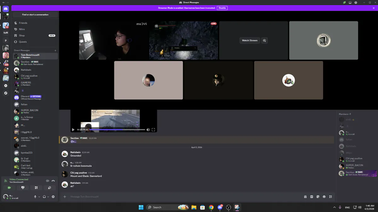
Task: Open noise suppression waveform icon
Action: coord(48,181)
